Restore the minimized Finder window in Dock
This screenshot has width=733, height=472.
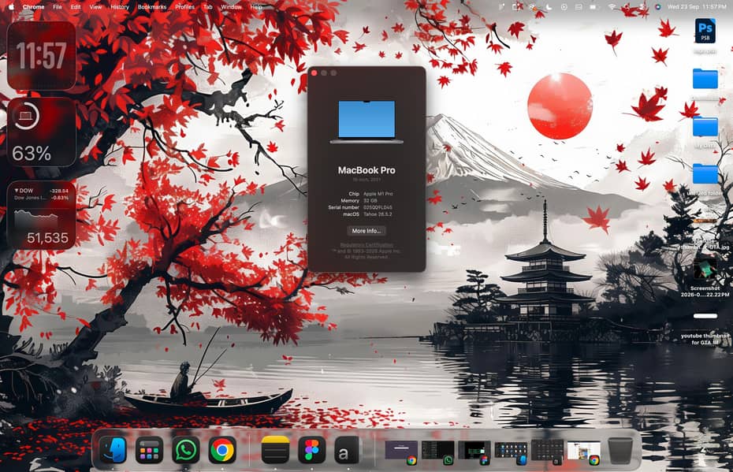tap(511, 452)
